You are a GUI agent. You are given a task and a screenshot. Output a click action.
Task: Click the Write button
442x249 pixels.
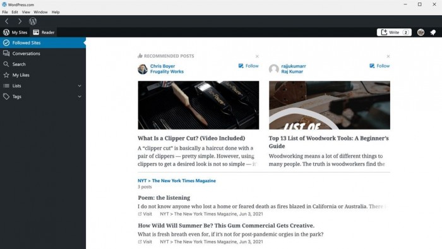pos(394,32)
